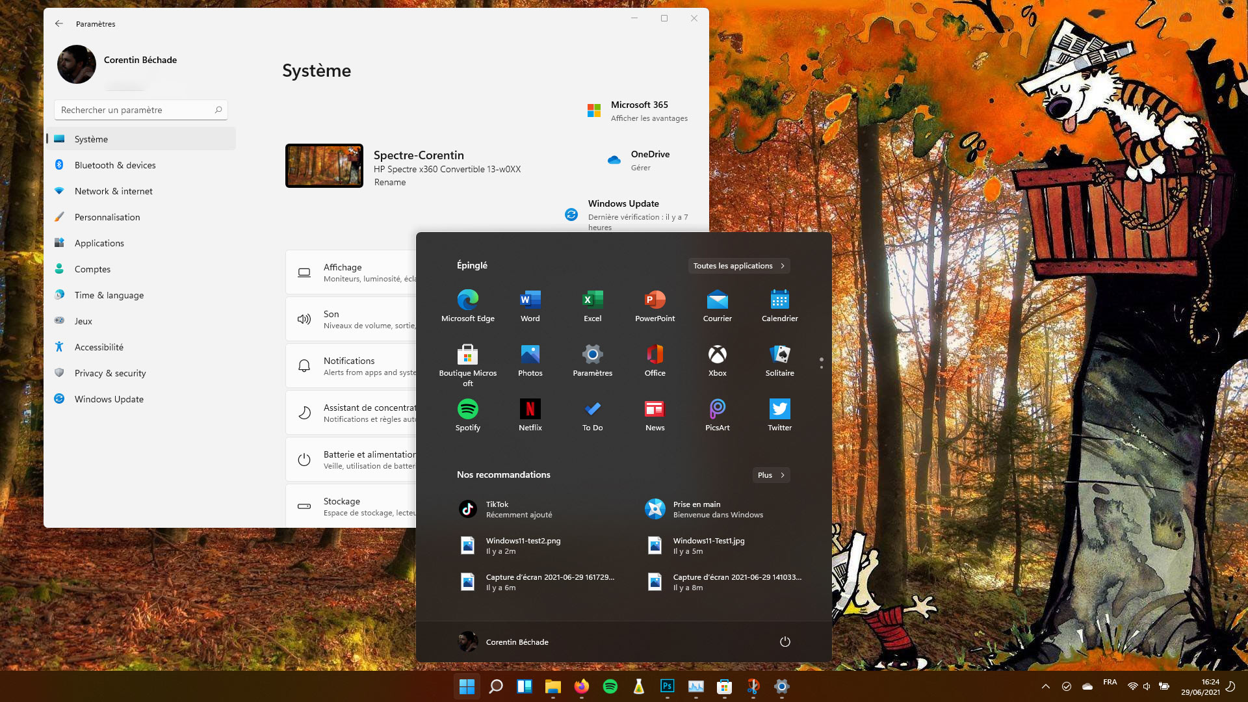
Task: Open Stockage settings card
Action: 351,506
